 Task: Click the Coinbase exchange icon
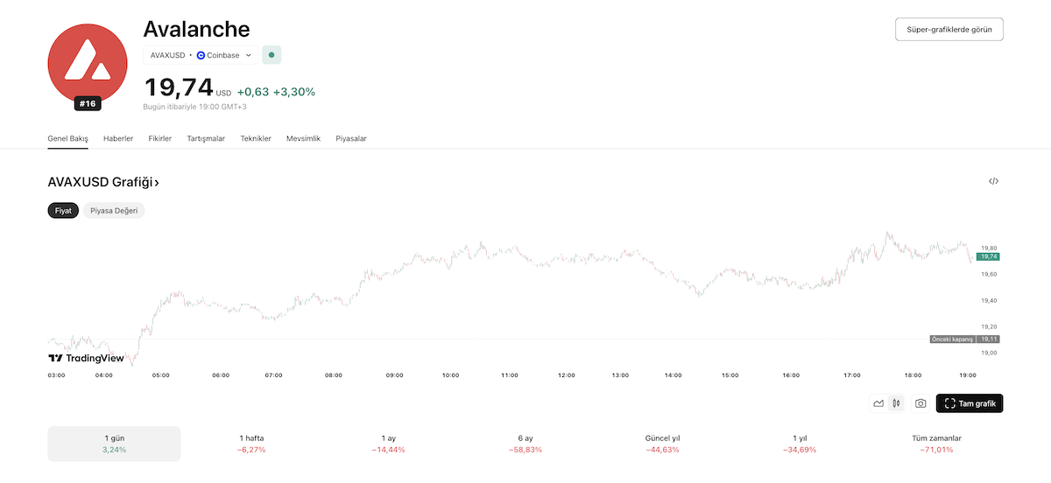[x=201, y=55]
